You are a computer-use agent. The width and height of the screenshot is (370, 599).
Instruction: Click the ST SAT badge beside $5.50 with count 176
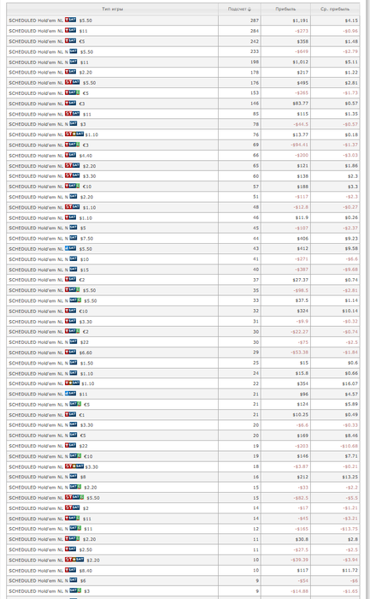click(73, 82)
